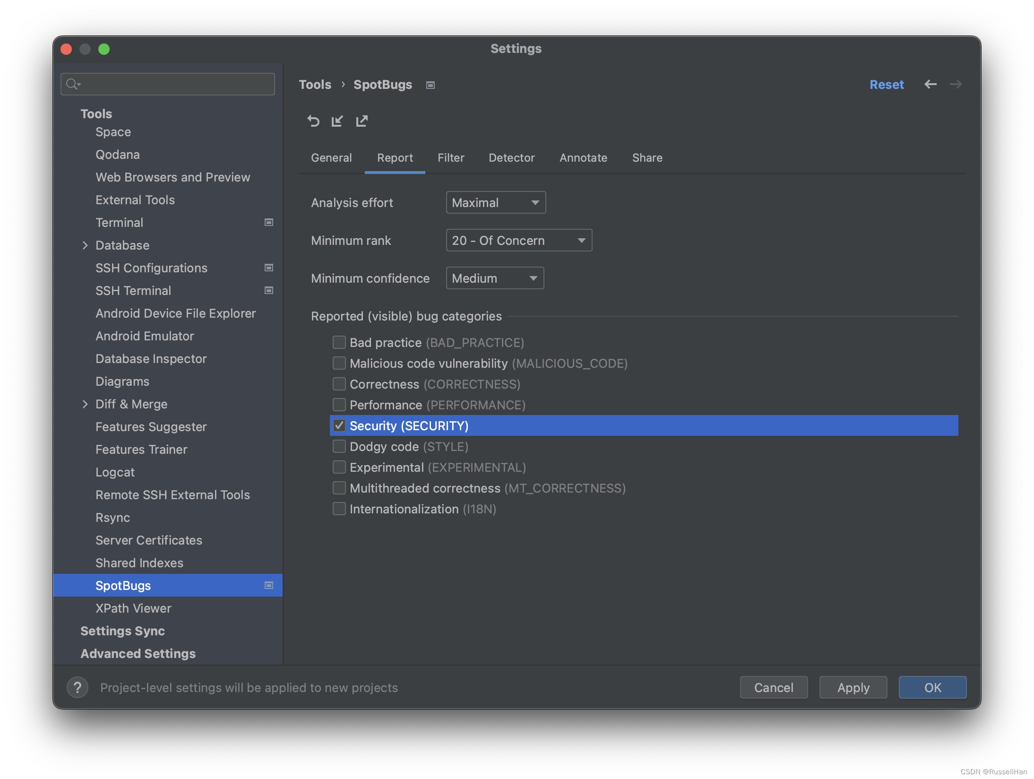Click project icon next to SSH Terminal
Image resolution: width=1034 pixels, height=779 pixels.
coord(269,290)
